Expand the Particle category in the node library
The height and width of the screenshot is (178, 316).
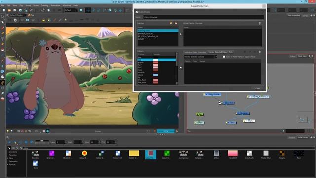click(8, 165)
